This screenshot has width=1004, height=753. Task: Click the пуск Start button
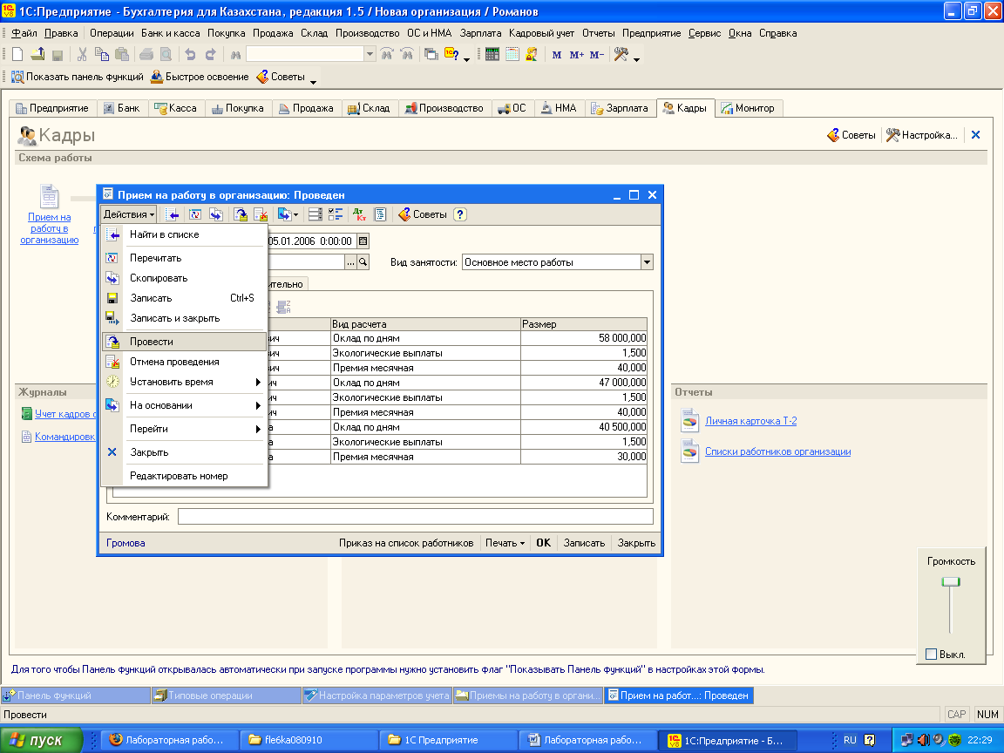41,740
